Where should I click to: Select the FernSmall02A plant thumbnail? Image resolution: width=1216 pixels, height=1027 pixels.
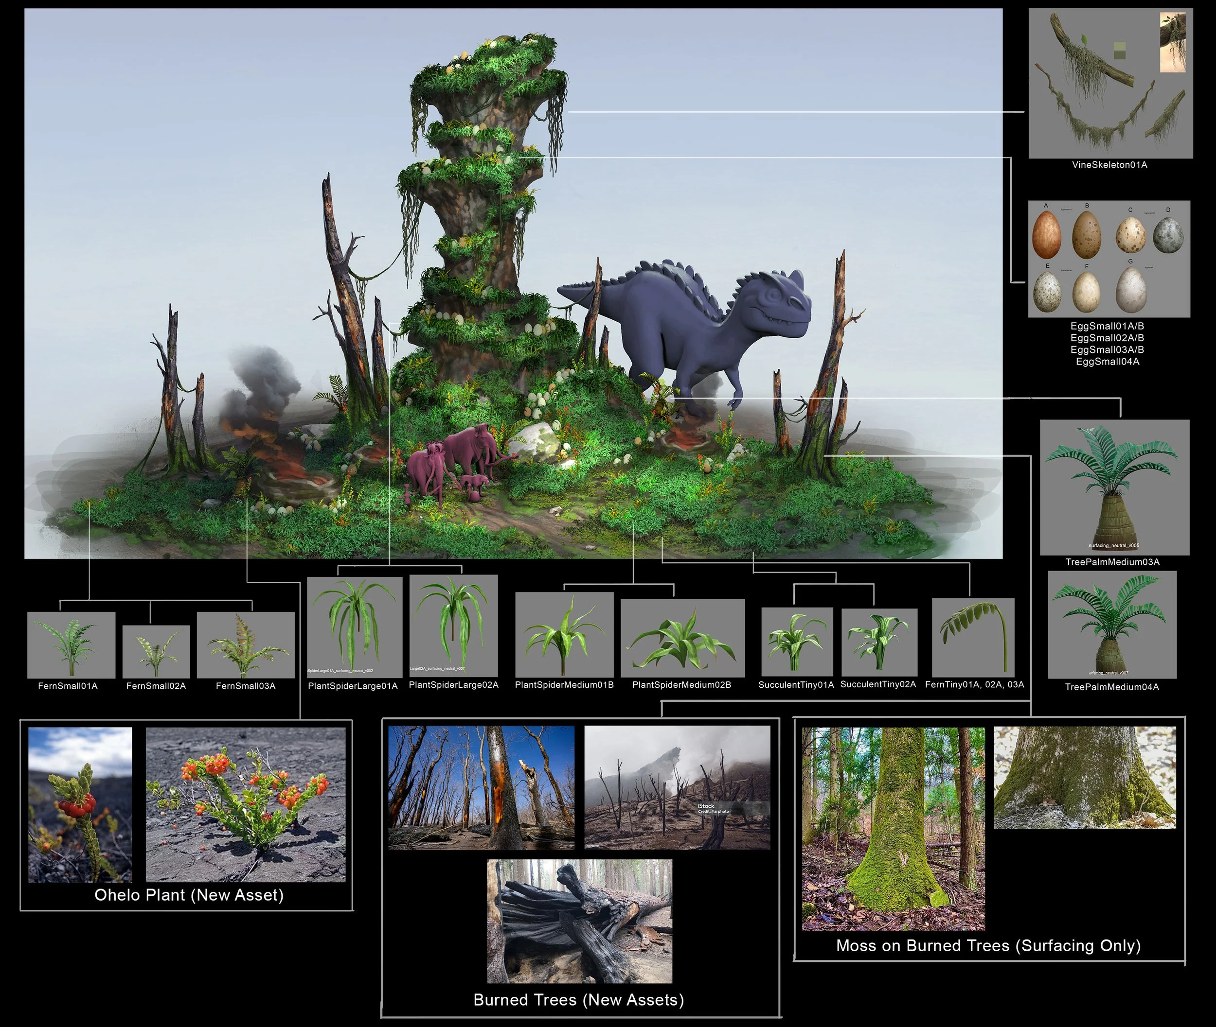pos(156,651)
